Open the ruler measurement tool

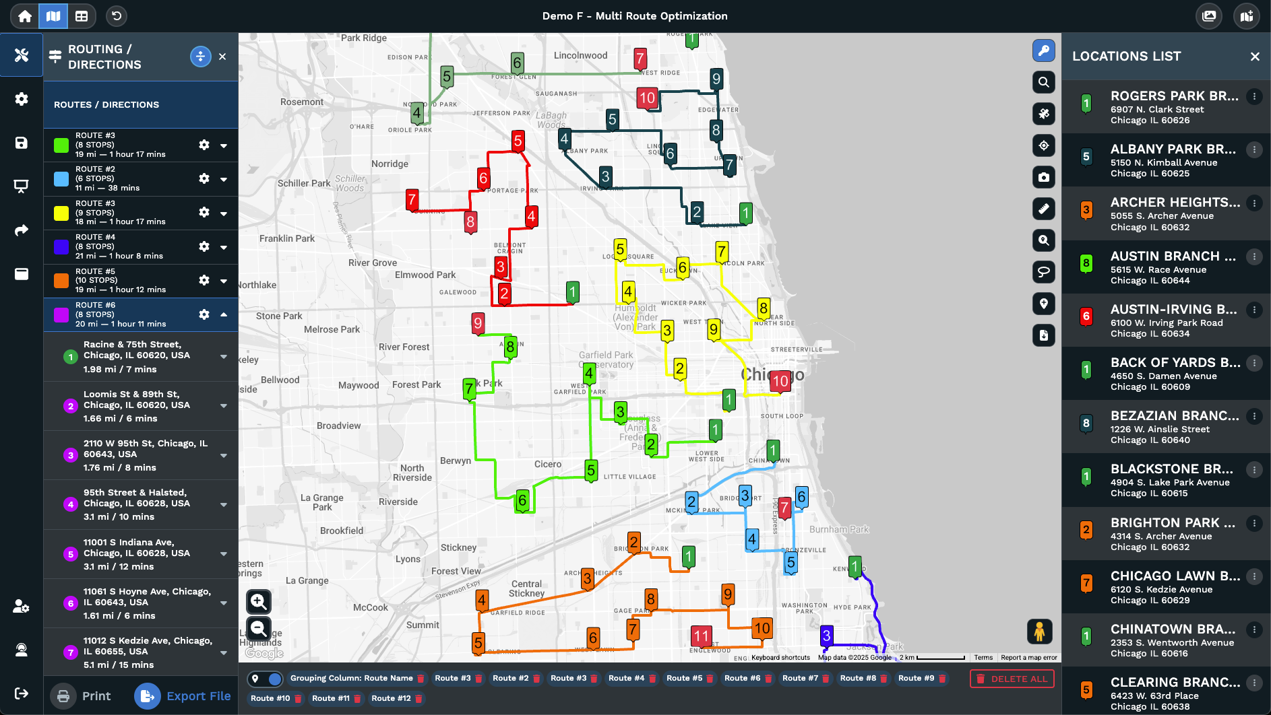click(1043, 209)
